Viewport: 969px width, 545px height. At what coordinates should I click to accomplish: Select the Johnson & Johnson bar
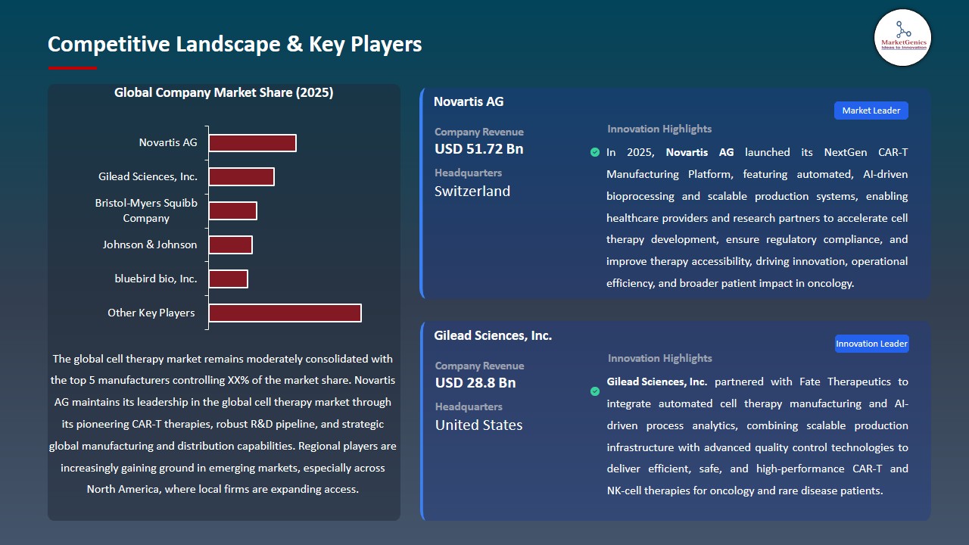click(231, 244)
